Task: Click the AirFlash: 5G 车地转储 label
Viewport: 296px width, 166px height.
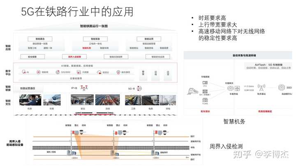Action: [x=268, y=65]
